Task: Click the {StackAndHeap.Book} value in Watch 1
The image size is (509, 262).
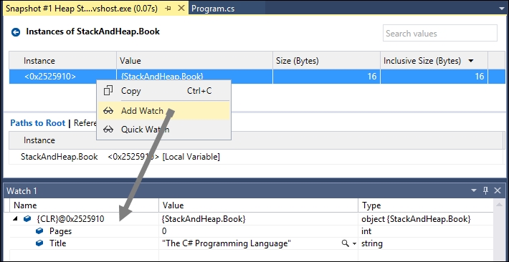Action: 204,219
